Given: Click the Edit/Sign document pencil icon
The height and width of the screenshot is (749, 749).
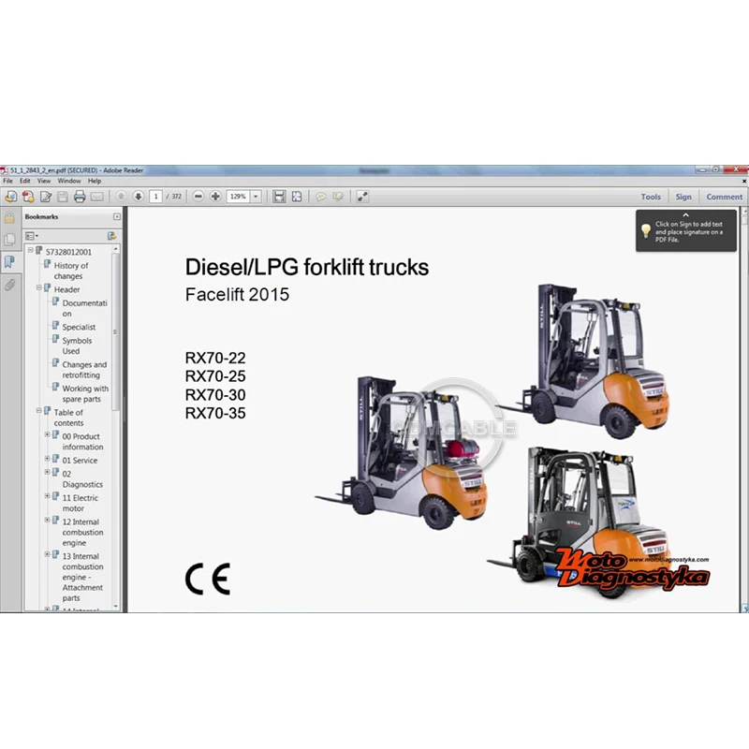Looking at the screenshot, I should tap(46, 197).
